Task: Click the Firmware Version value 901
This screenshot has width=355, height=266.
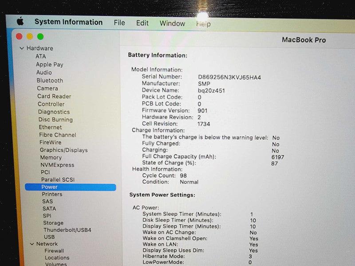Action: (202, 110)
